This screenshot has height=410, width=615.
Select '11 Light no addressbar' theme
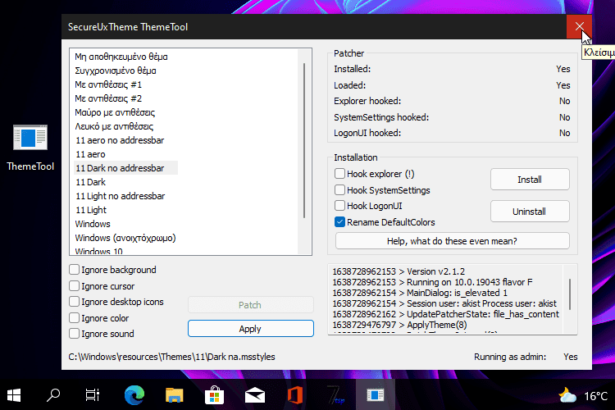click(120, 196)
